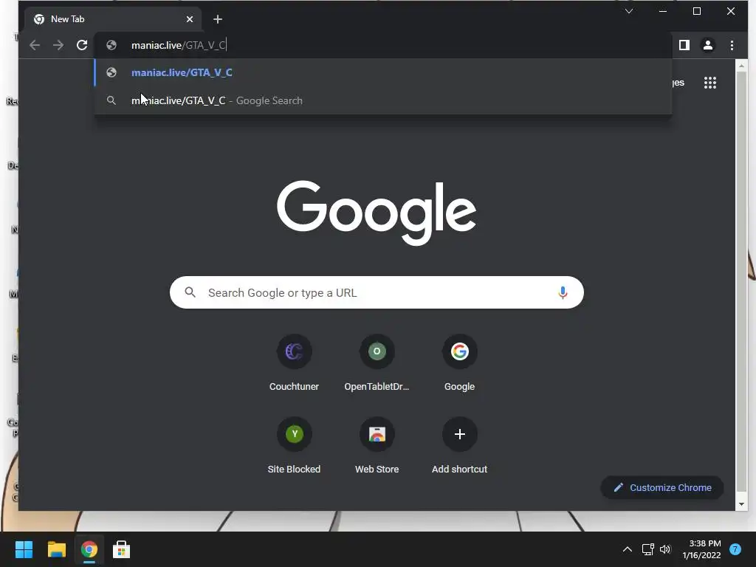Click the Search Google or type a URL box
This screenshot has width=756, height=567.
(377, 292)
